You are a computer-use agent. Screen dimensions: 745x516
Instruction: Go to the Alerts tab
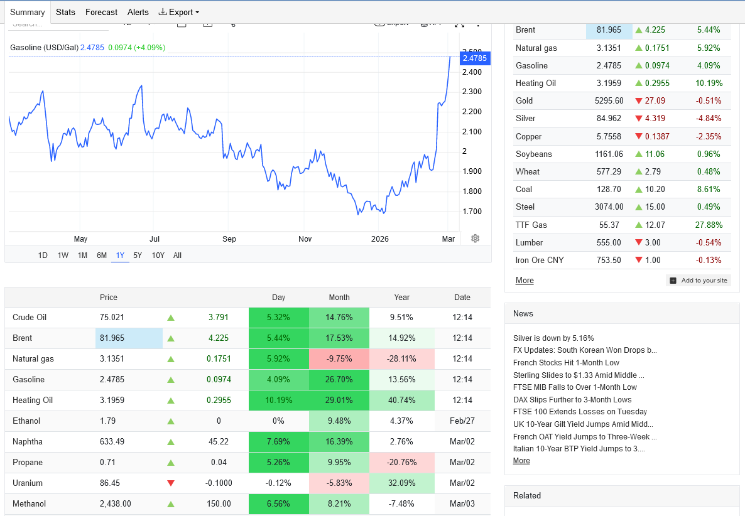[x=138, y=12]
